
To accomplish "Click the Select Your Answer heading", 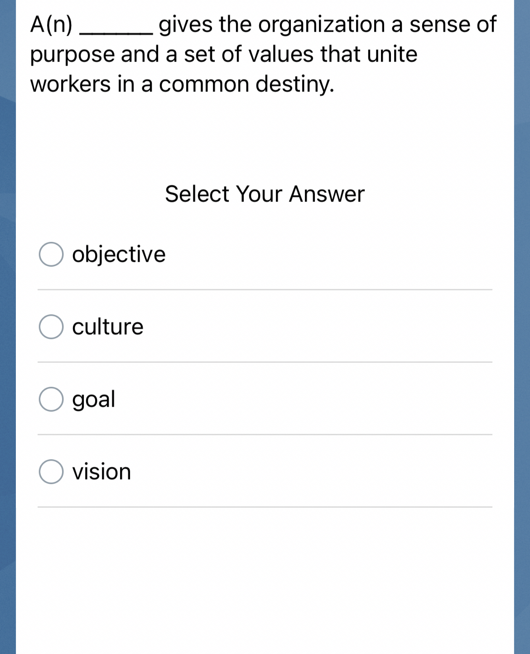I will pyautogui.click(x=265, y=194).
